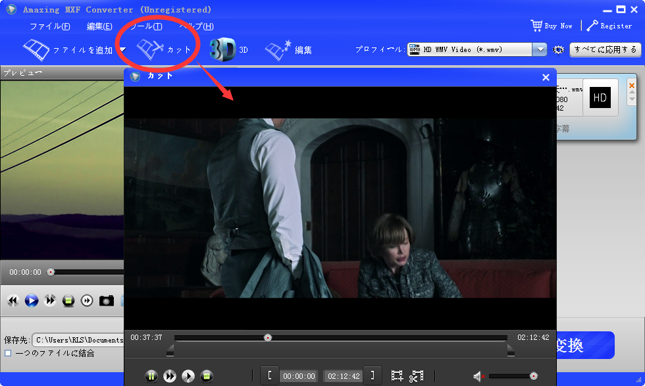Click the プレビュー panel header
This screenshot has width=645, height=386.
tap(62, 73)
